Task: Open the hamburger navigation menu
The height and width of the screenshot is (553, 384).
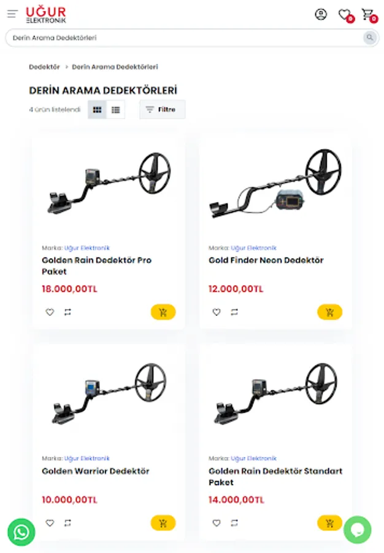Action: (x=12, y=14)
